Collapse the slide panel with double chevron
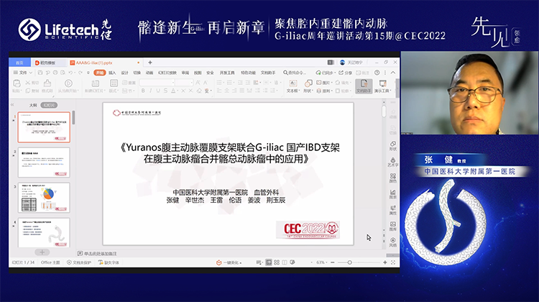The width and height of the screenshot is (539, 302). [x=12, y=104]
